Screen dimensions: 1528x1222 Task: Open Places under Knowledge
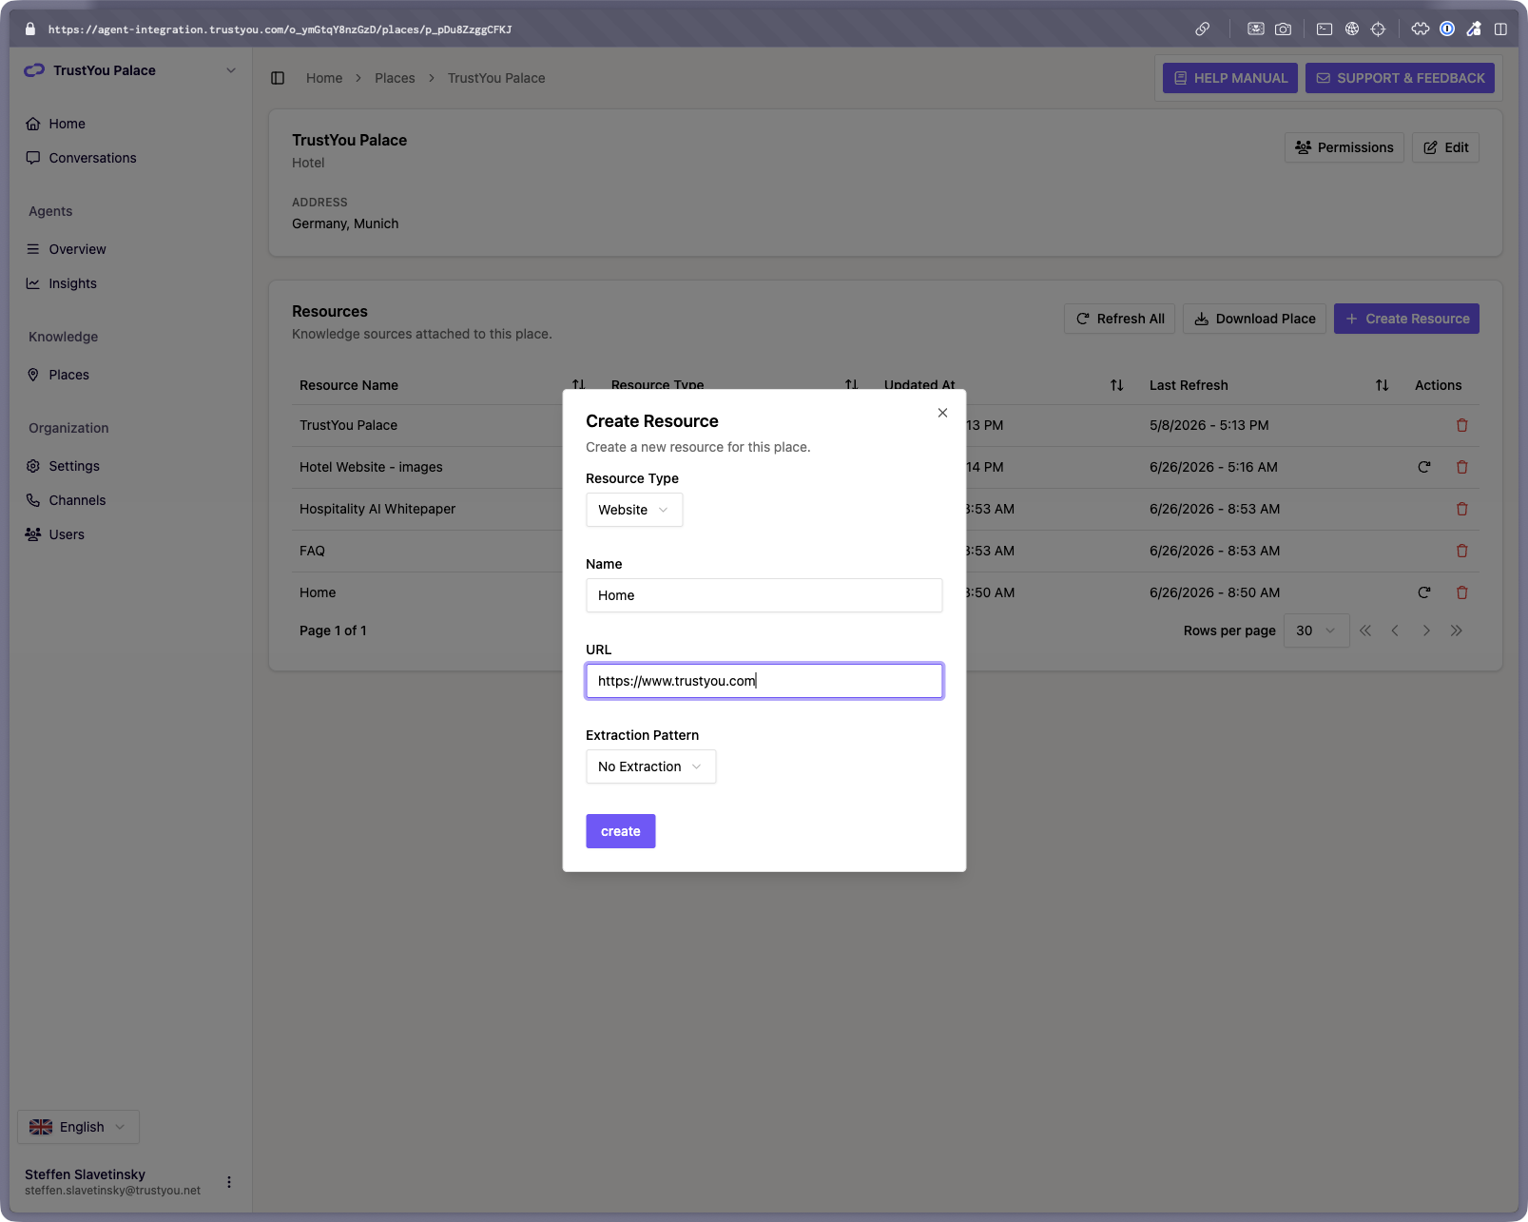68,375
